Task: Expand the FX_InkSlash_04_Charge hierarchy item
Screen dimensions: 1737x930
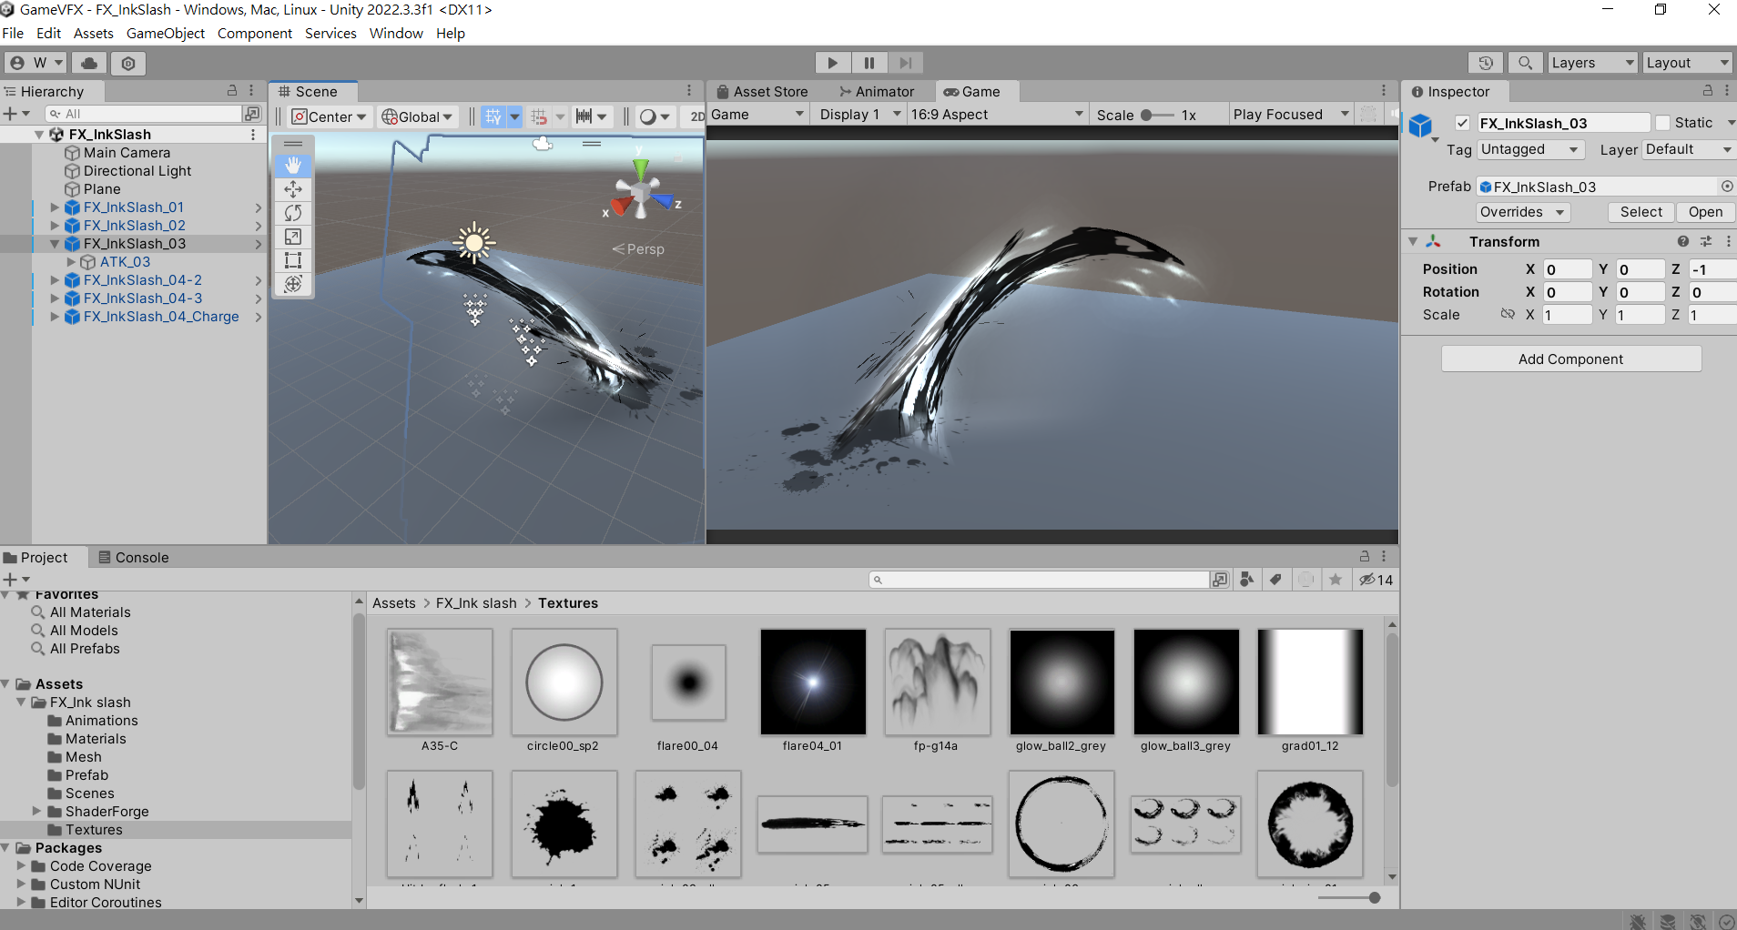Action: [54, 317]
